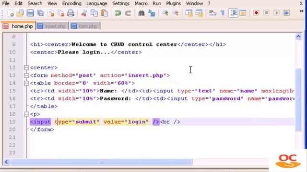Open the question mark help menu
Image resolution: width=307 pixels, height=172 pixels.
coord(209,3)
